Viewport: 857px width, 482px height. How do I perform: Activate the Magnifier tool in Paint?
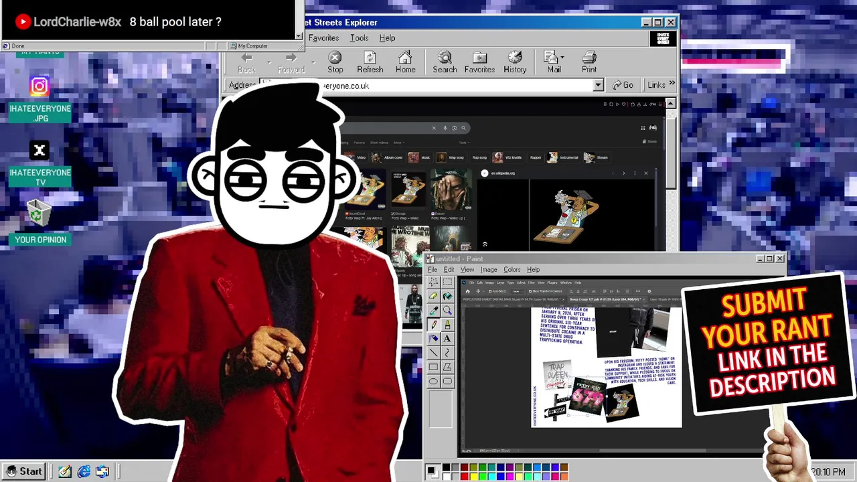(447, 310)
